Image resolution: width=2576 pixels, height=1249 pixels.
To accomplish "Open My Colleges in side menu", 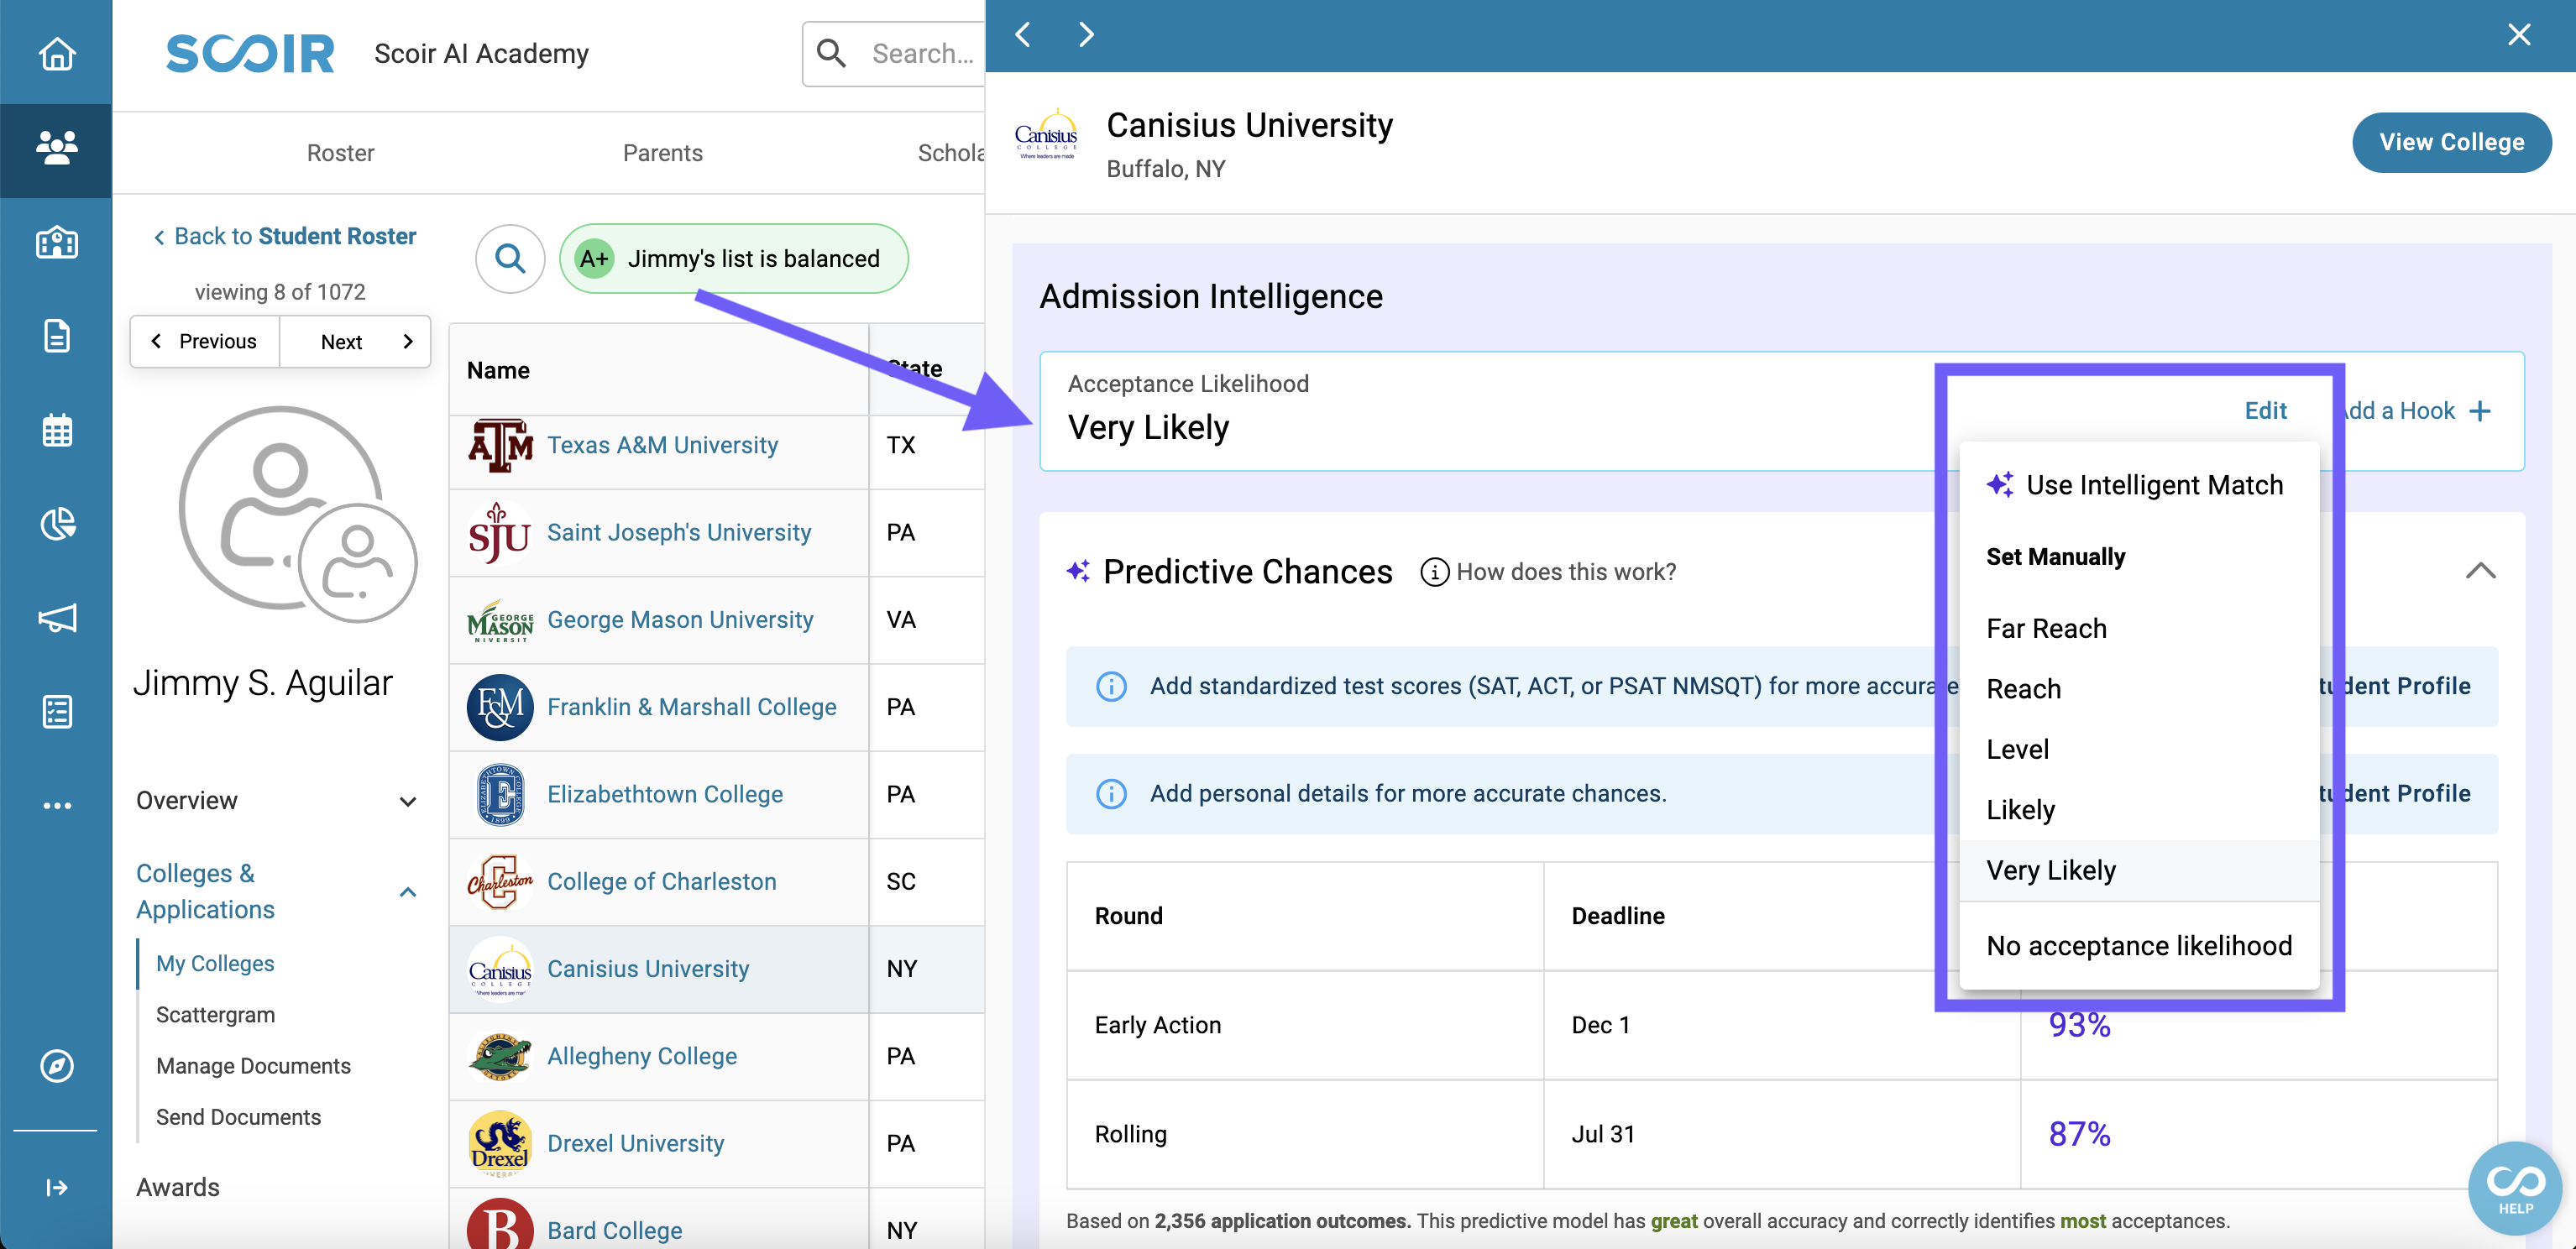I will (215, 963).
